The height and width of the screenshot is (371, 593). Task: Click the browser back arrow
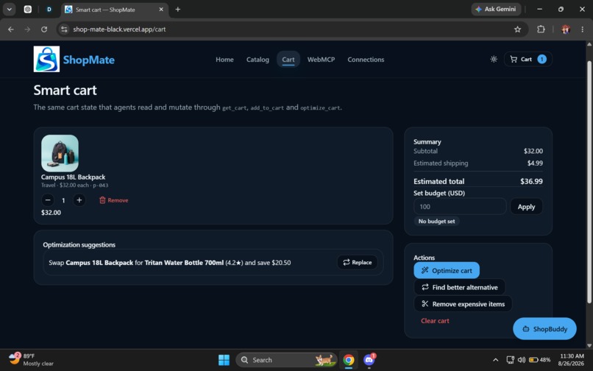(x=10, y=29)
